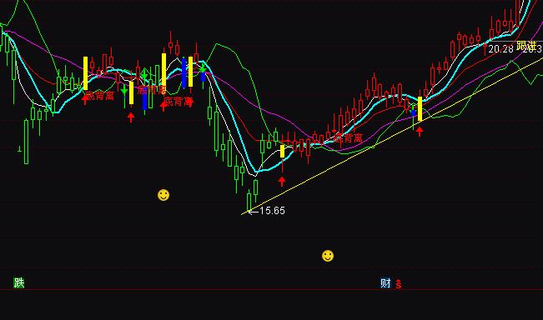This screenshot has height=320, width=543.
Task: Click the green 跌 marker icon
Action: (x=19, y=282)
